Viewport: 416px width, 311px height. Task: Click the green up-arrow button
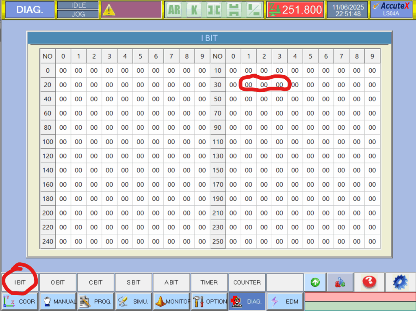pyautogui.click(x=315, y=282)
